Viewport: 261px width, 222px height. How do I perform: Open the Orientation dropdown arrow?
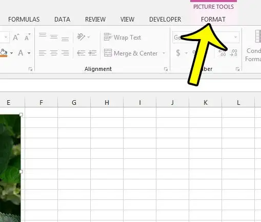[x=89, y=37]
